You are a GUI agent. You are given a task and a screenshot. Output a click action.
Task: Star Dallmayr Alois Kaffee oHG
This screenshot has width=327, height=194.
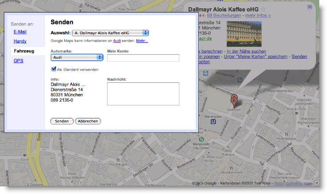(263, 9)
